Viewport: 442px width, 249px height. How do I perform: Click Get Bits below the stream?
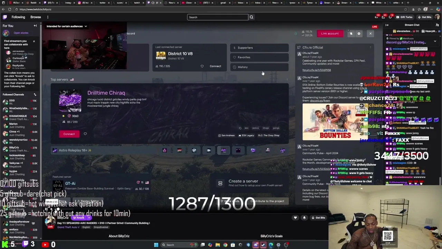tap(318, 218)
